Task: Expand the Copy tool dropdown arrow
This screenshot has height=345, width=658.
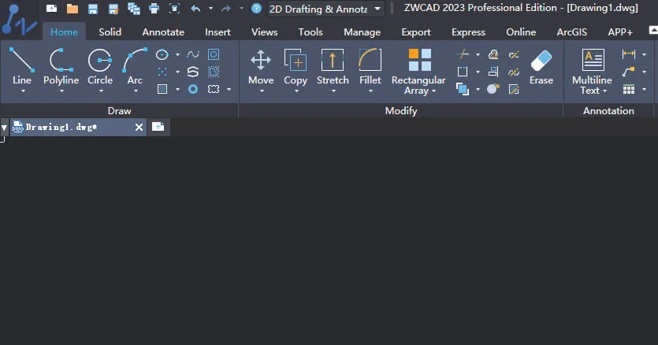Action: (296, 91)
